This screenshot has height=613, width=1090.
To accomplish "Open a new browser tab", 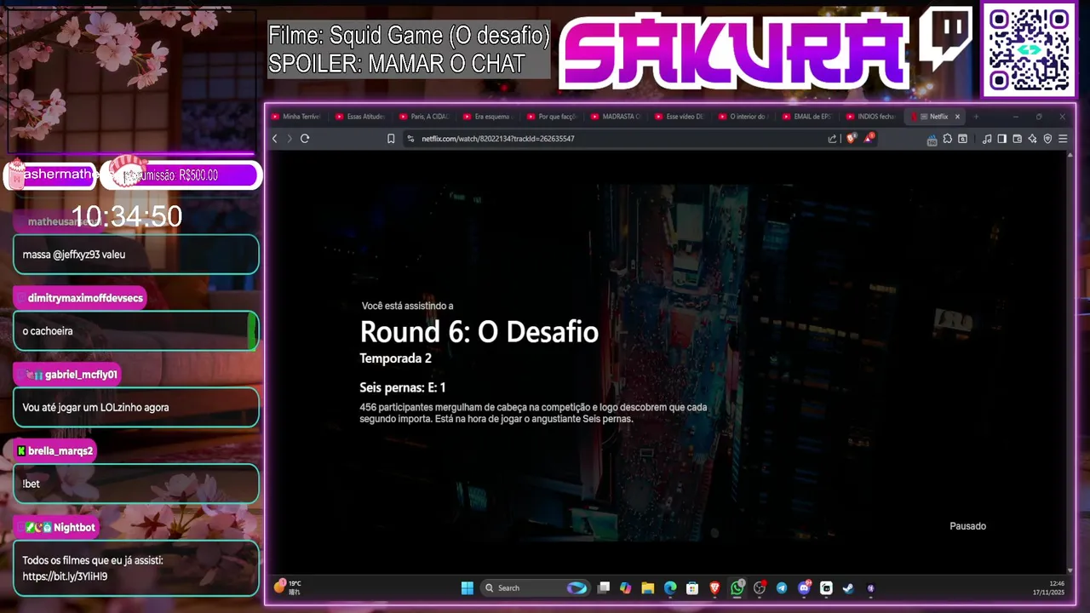I will [x=976, y=117].
